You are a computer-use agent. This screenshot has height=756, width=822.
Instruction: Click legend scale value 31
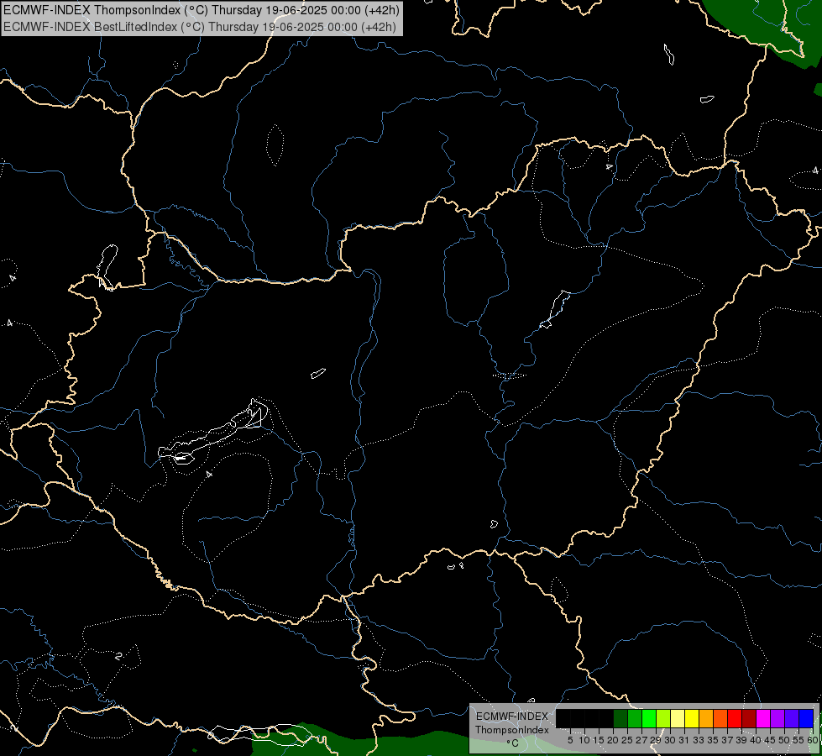[x=684, y=740]
